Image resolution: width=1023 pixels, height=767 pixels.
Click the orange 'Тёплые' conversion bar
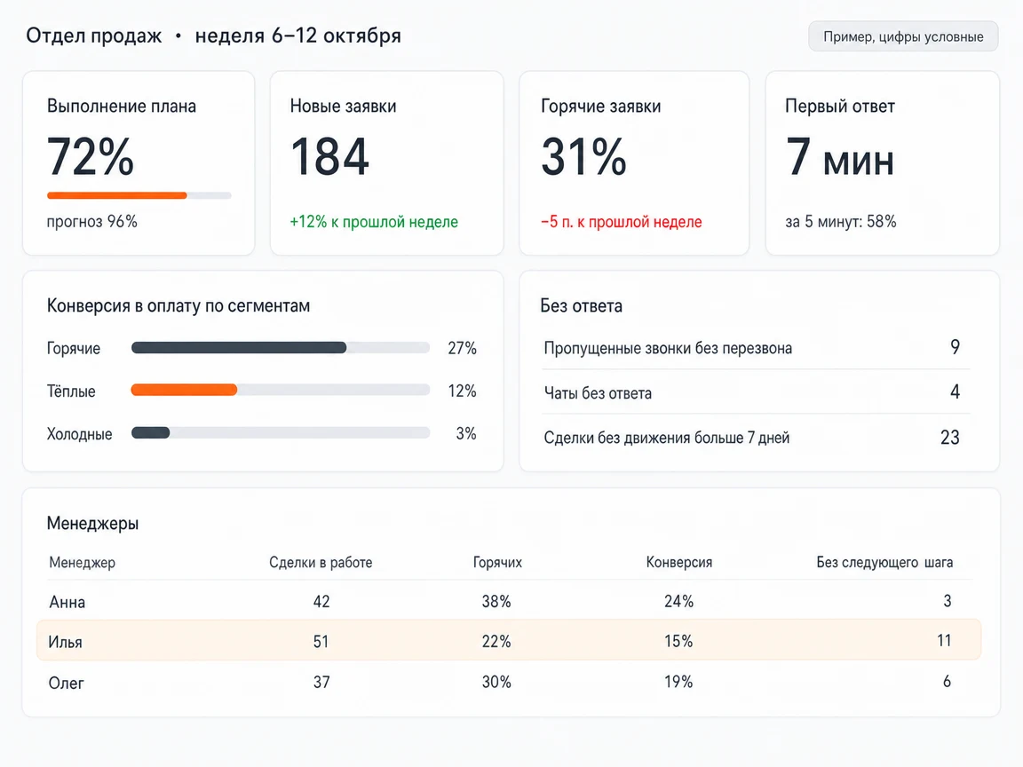click(x=281, y=390)
